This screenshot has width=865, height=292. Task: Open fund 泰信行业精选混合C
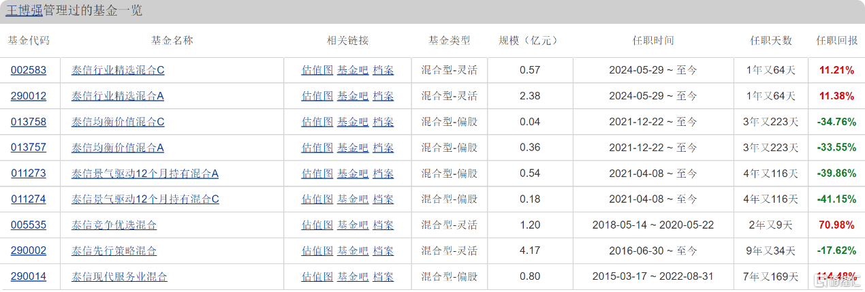coord(118,70)
